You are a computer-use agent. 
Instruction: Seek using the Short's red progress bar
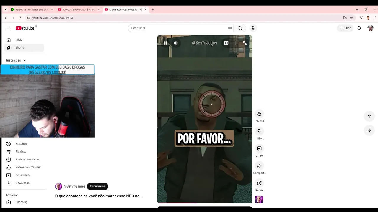pyautogui.click(x=205, y=203)
